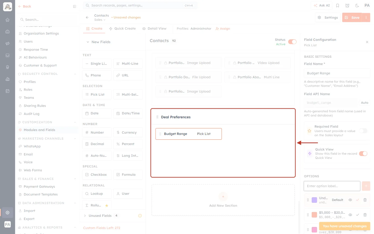The width and height of the screenshot is (374, 234).
Task: Select the Create tab
Action: 94,29
